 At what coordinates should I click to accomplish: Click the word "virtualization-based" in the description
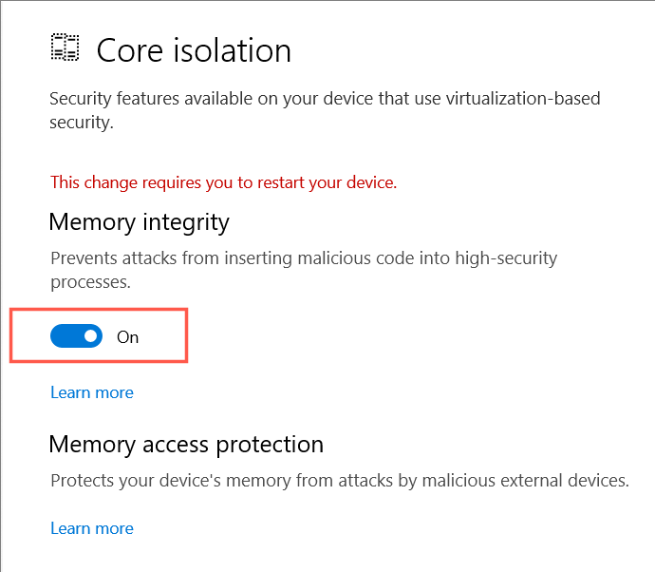[x=523, y=99]
